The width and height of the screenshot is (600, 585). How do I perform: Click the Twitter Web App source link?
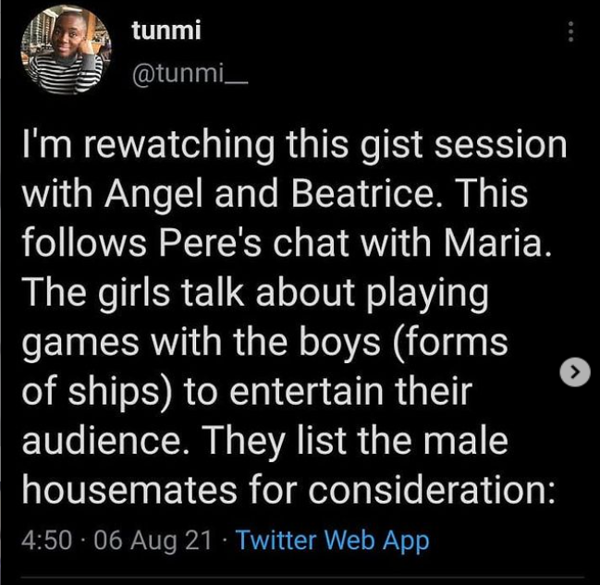tap(332, 541)
